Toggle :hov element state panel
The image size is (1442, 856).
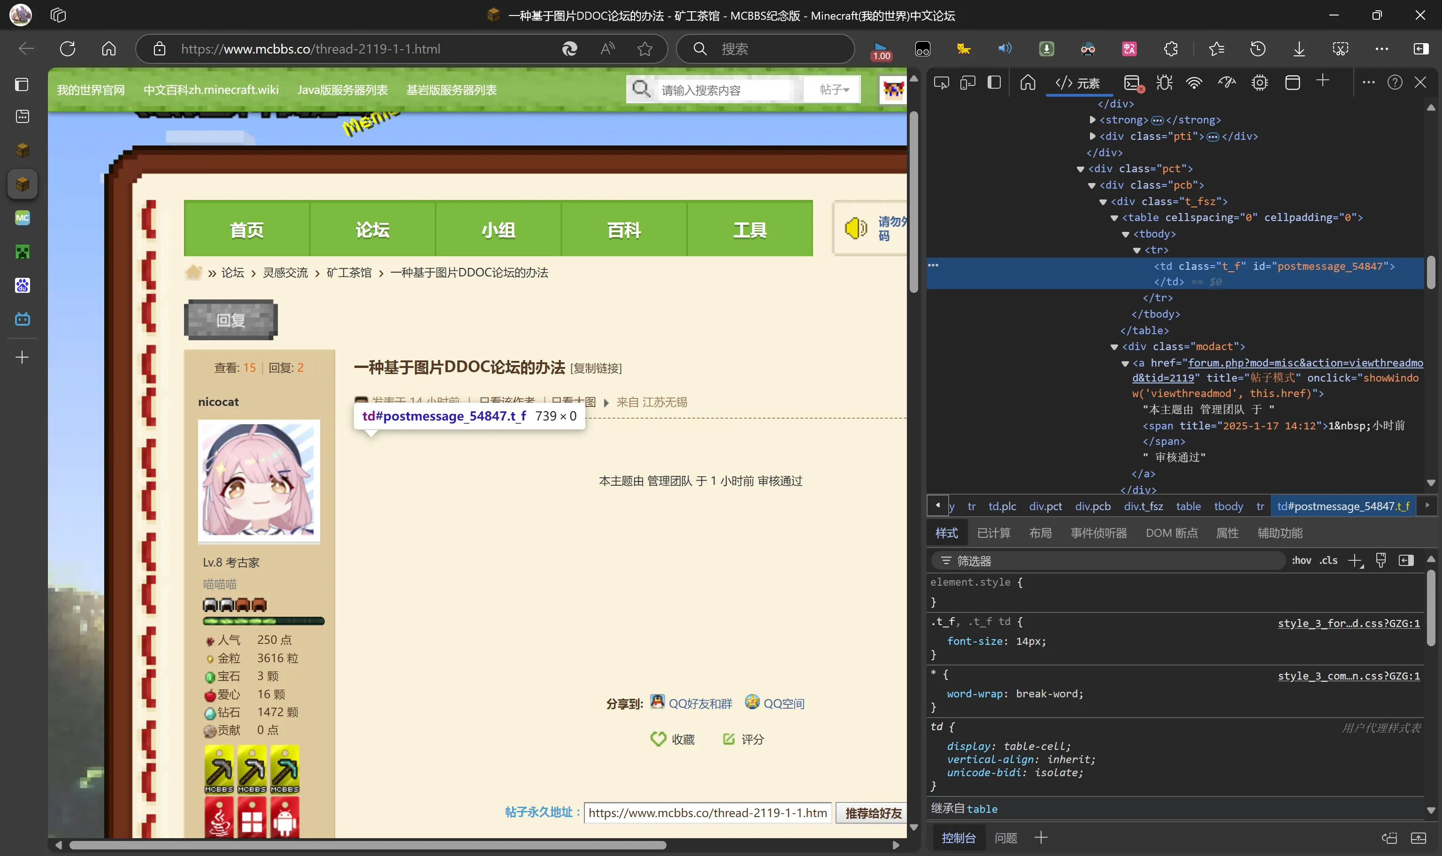coord(1301,561)
